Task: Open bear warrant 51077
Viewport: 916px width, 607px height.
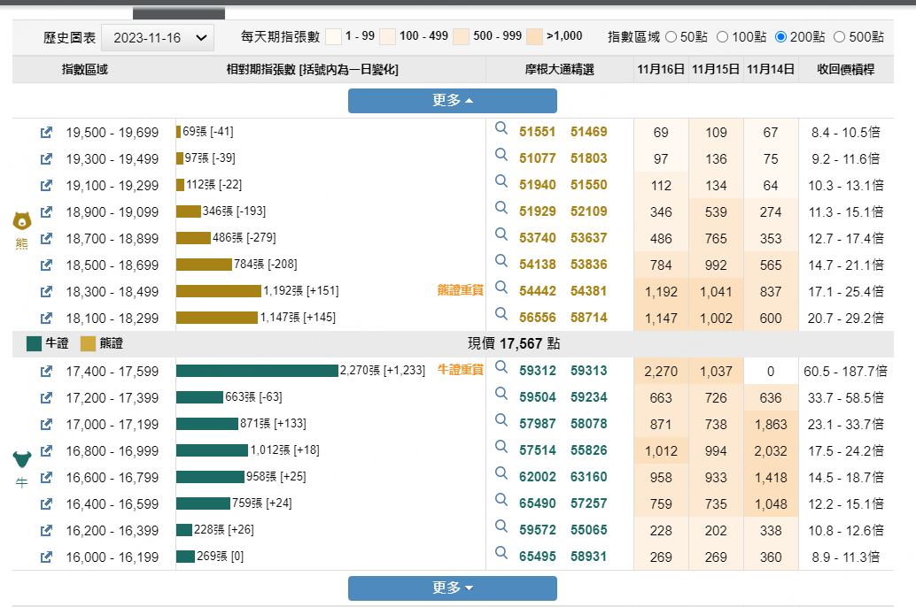Action: pyautogui.click(x=538, y=158)
